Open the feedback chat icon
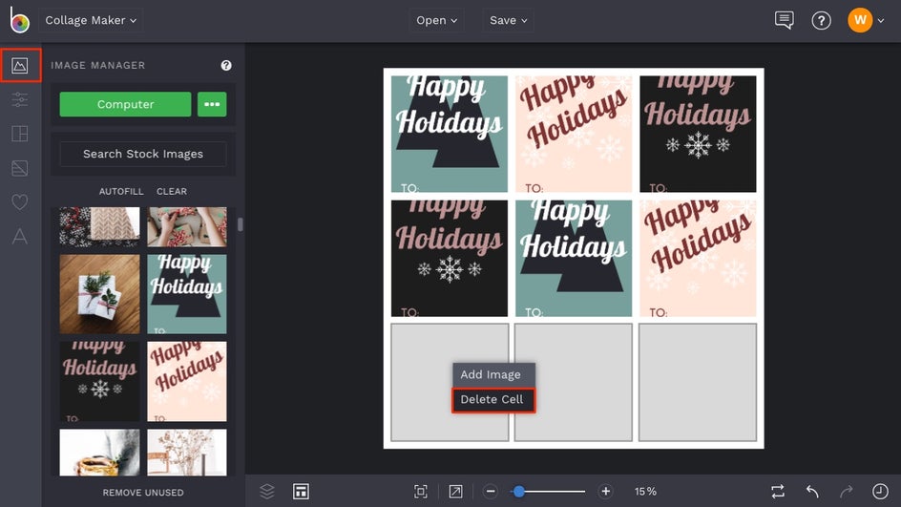 (x=784, y=20)
